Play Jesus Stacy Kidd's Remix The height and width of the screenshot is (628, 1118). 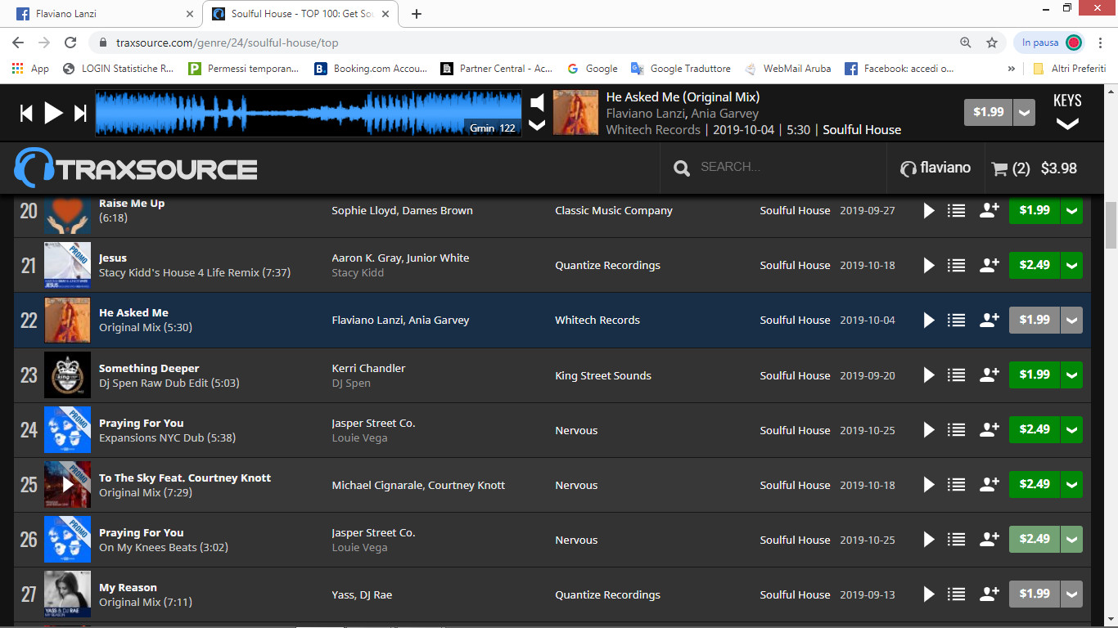tap(929, 266)
